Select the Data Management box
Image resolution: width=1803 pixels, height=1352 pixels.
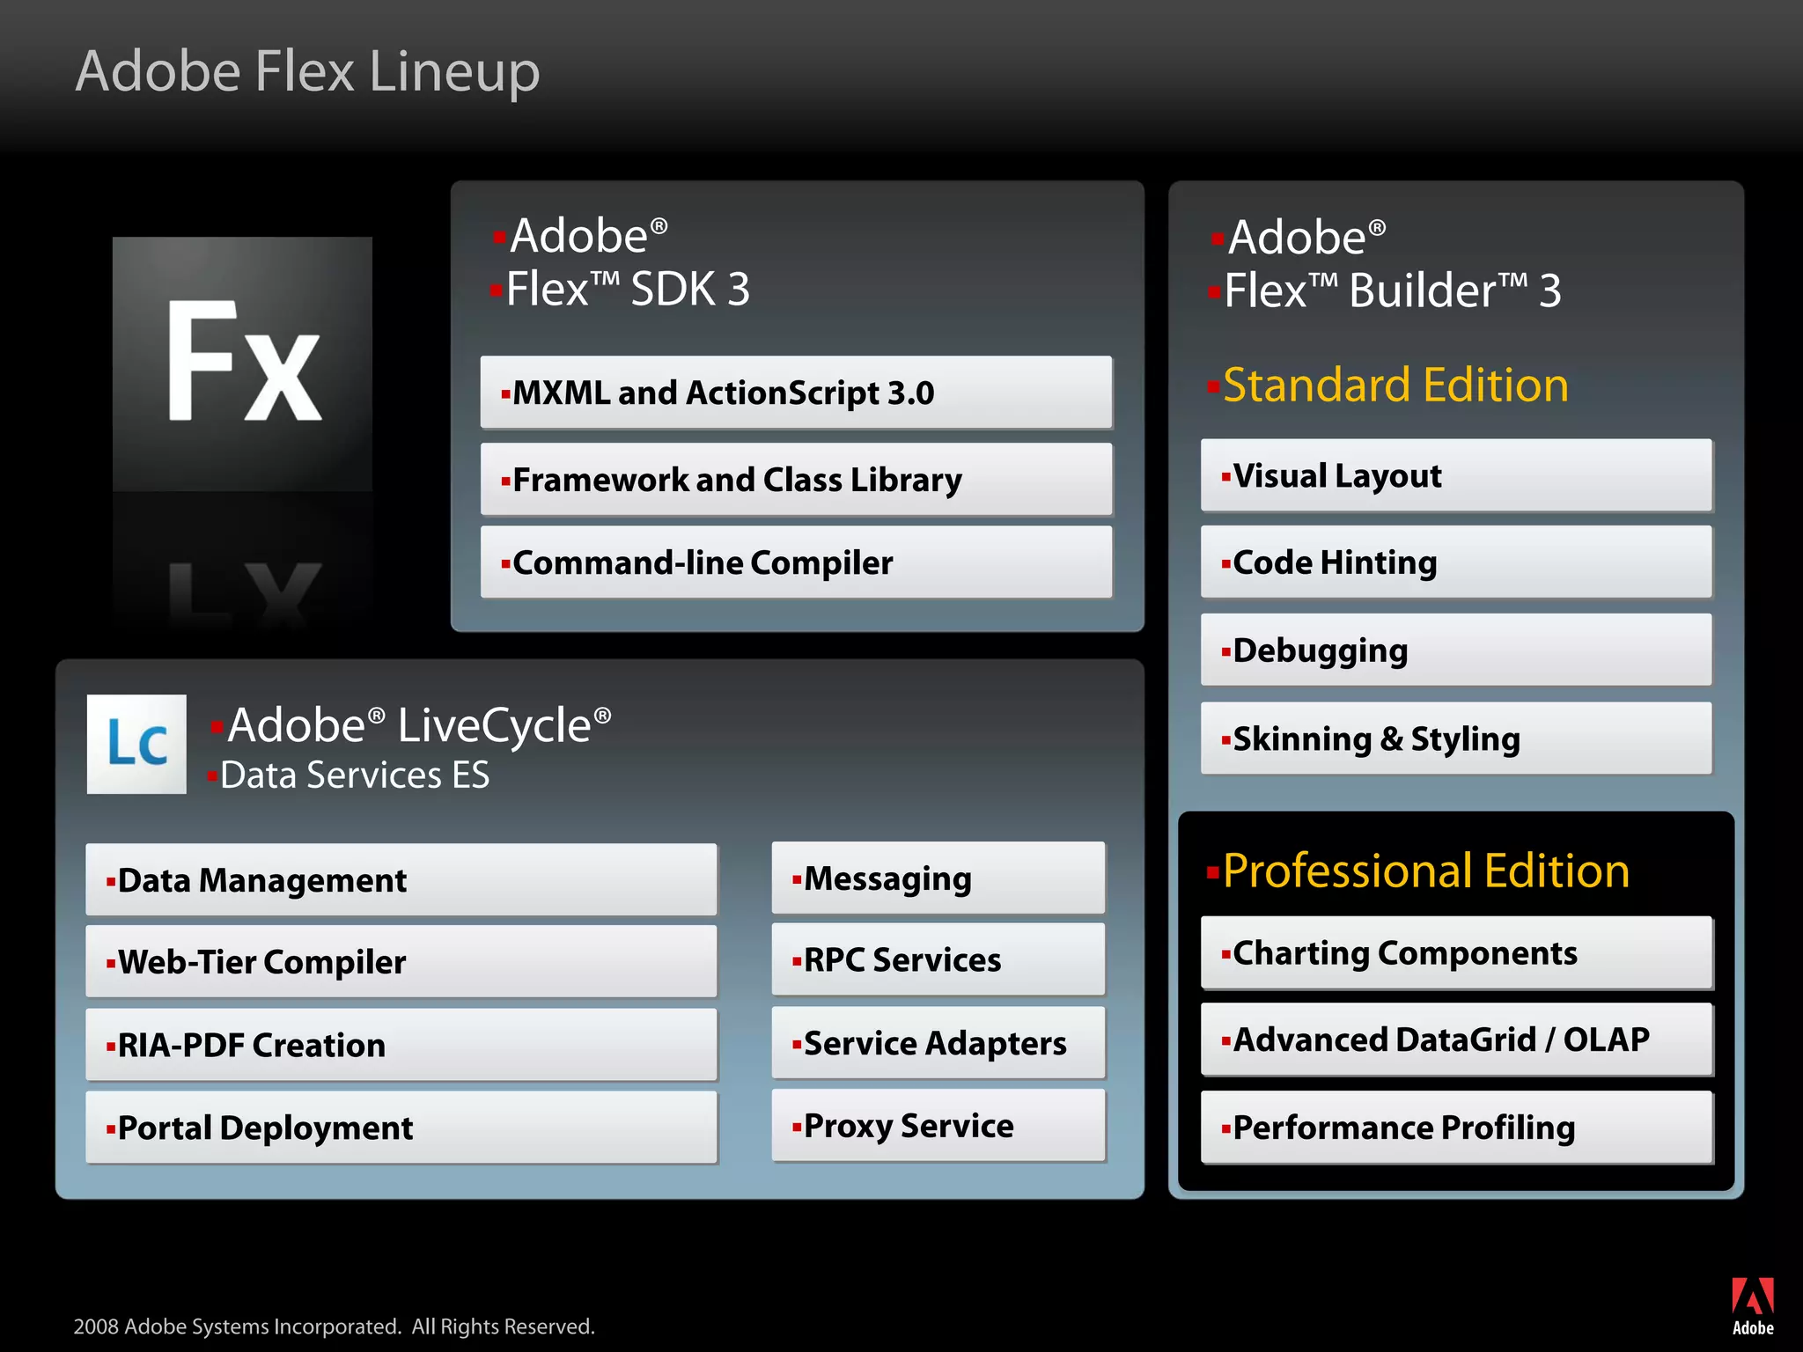(x=401, y=880)
